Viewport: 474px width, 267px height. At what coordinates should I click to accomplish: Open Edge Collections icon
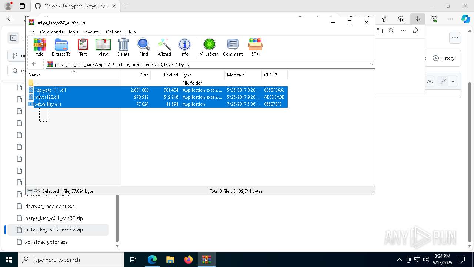[401, 19]
